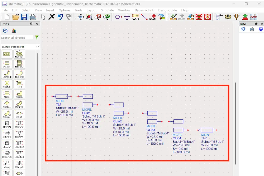
Task: Pick the Mcorn corner part
Action: pyautogui.click(x=19, y=94)
